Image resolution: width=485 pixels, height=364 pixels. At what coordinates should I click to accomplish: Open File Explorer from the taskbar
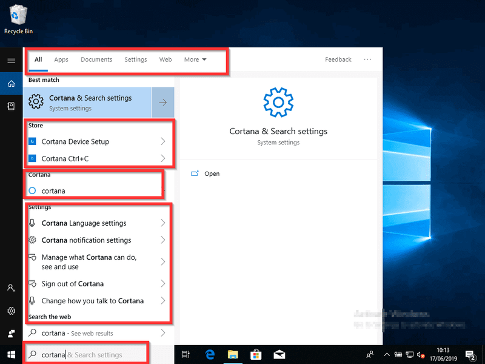pos(233,355)
